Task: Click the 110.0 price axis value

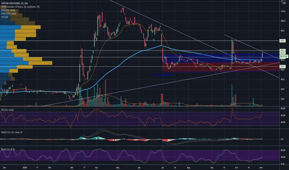Action: [x=283, y=11]
